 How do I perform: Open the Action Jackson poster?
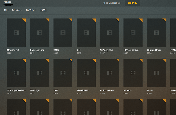(x=110, y=73)
